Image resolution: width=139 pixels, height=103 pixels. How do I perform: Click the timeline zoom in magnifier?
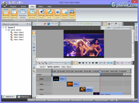(39, 63)
